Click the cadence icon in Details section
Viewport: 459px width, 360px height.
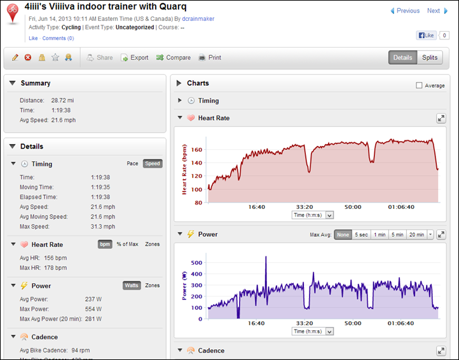point(24,337)
